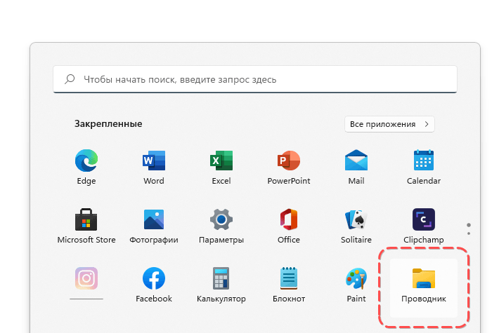Viewport: 499px width, 333px height.
Task: Open Проводник file explorer
Action: tap(424, 287)
